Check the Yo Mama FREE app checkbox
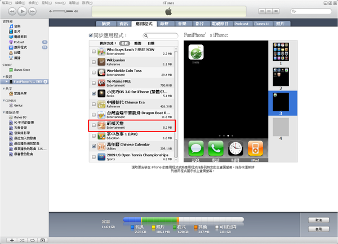 point(94,83)
